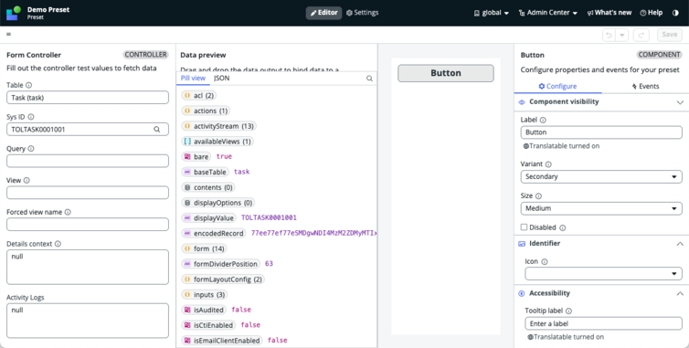Select the availableViews (1) pill
689x348 pixels.
(x=218, y=142)
